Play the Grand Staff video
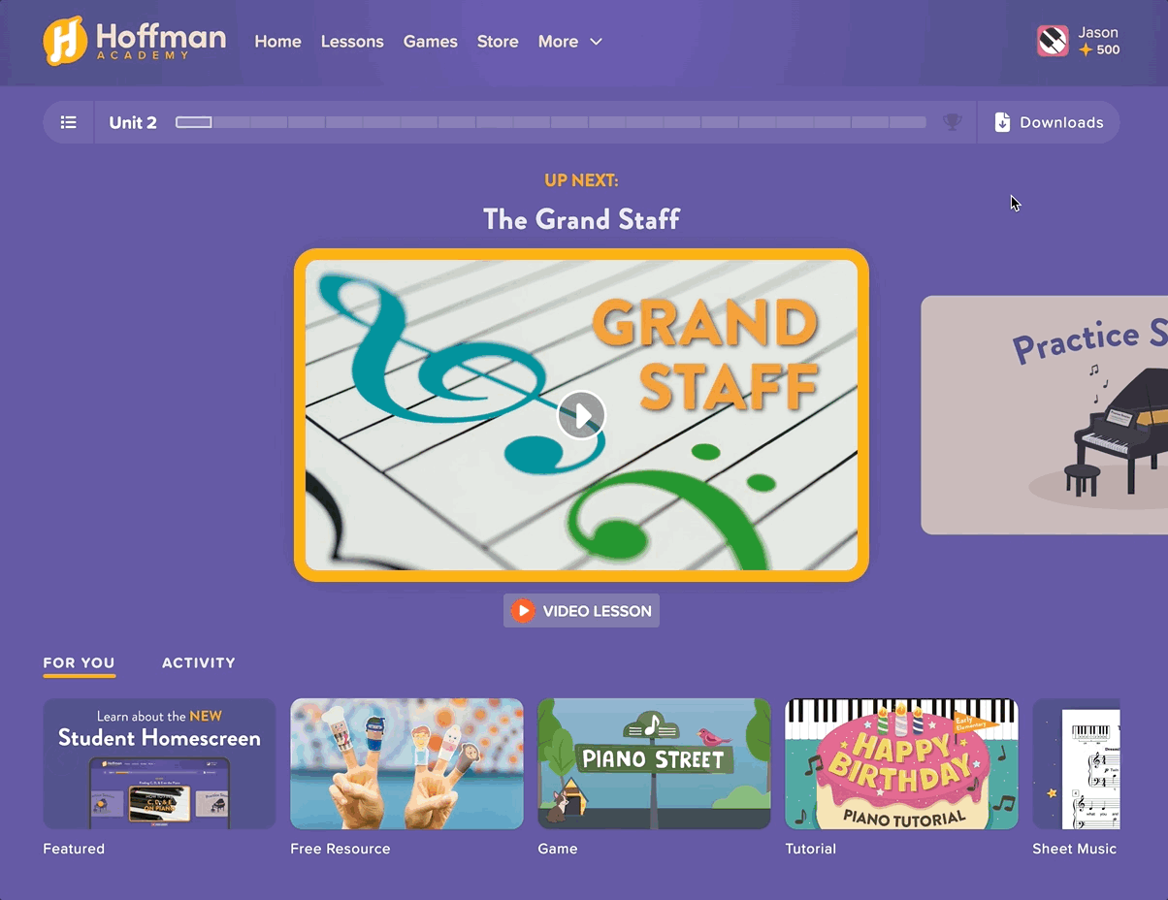The image size is (1168, 900). click(581, 415)
